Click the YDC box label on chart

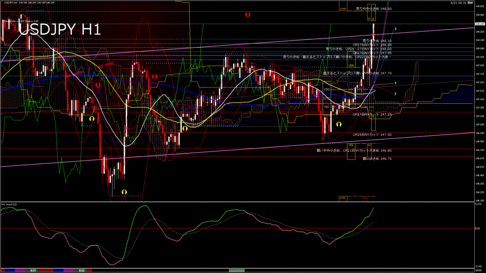[327, 107]
